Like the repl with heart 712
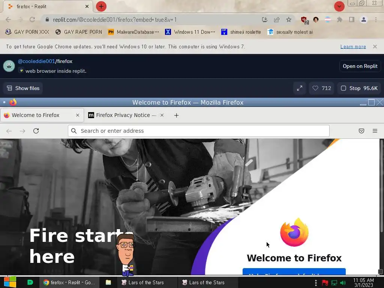The image size is (384, 288). coord(321,88)
